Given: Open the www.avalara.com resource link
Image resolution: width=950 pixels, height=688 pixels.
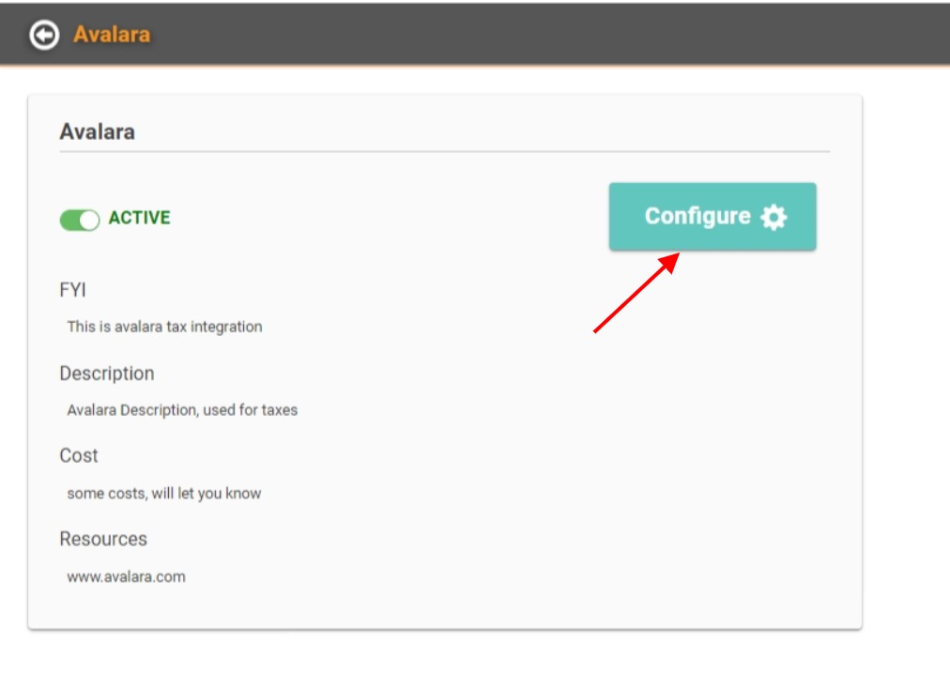Looking at the screenshot, I should [126, 576].
